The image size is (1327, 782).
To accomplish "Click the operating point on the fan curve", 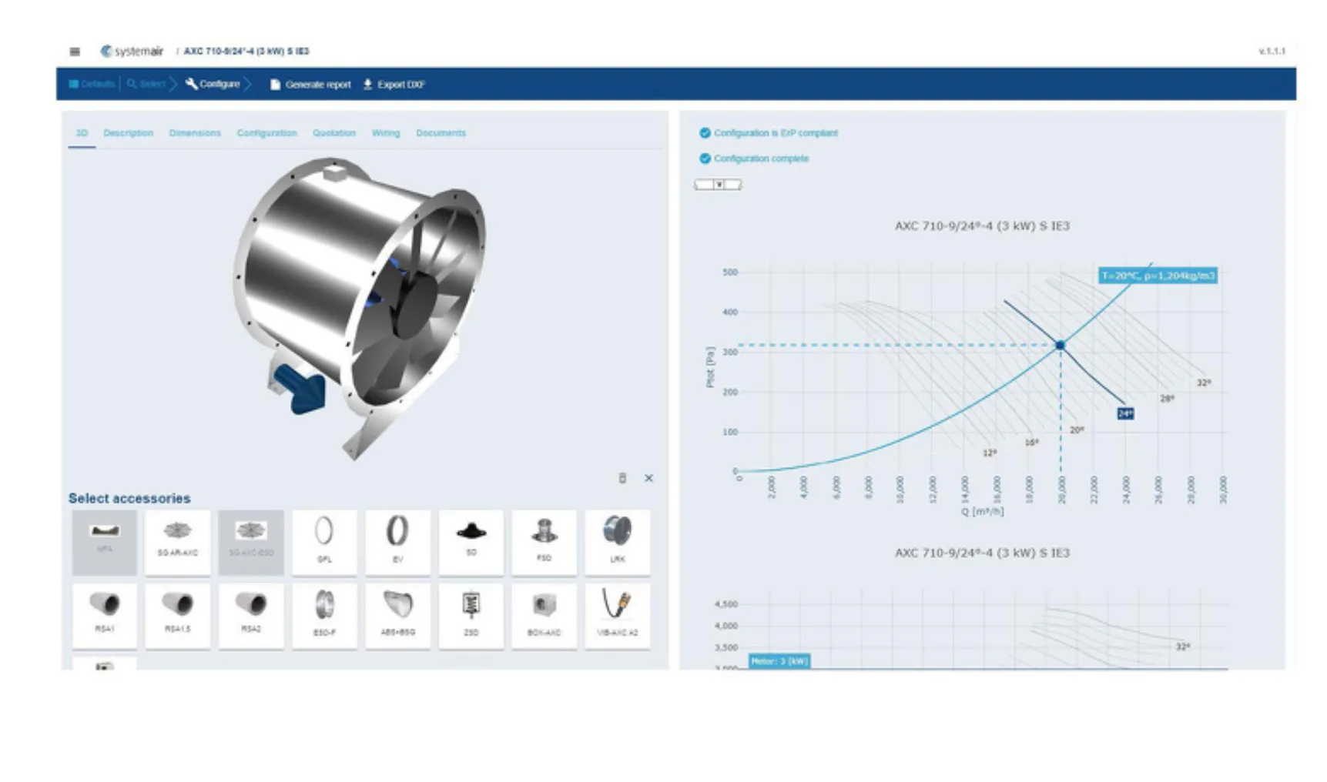I will [1060, 346].
